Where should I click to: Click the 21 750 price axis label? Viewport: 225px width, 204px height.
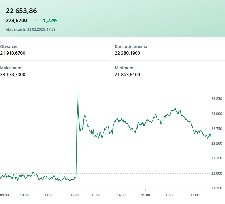pos(217,188)
